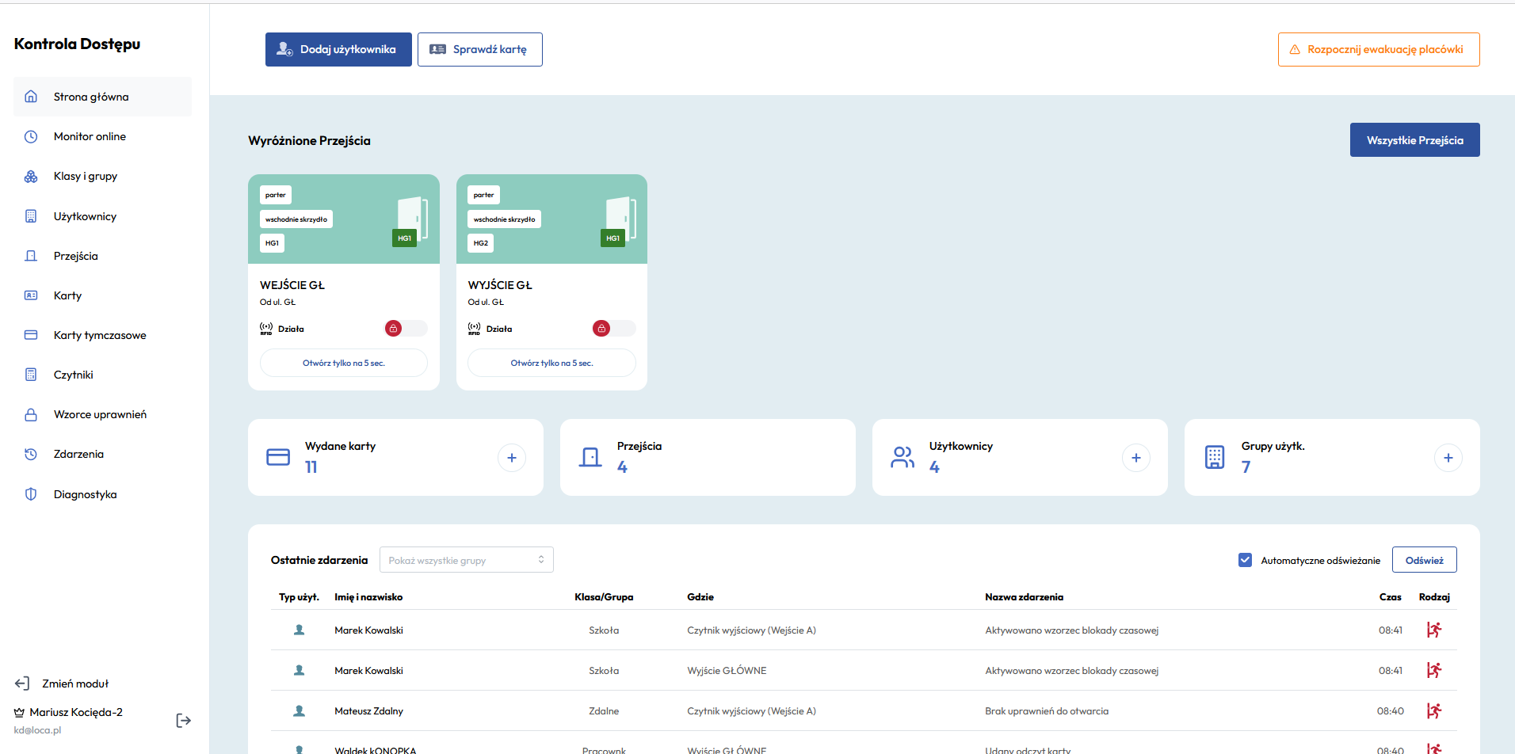Click the plus icon on Wydane karty card
This screenshot has height=754, width=1515.
(511, 458)
